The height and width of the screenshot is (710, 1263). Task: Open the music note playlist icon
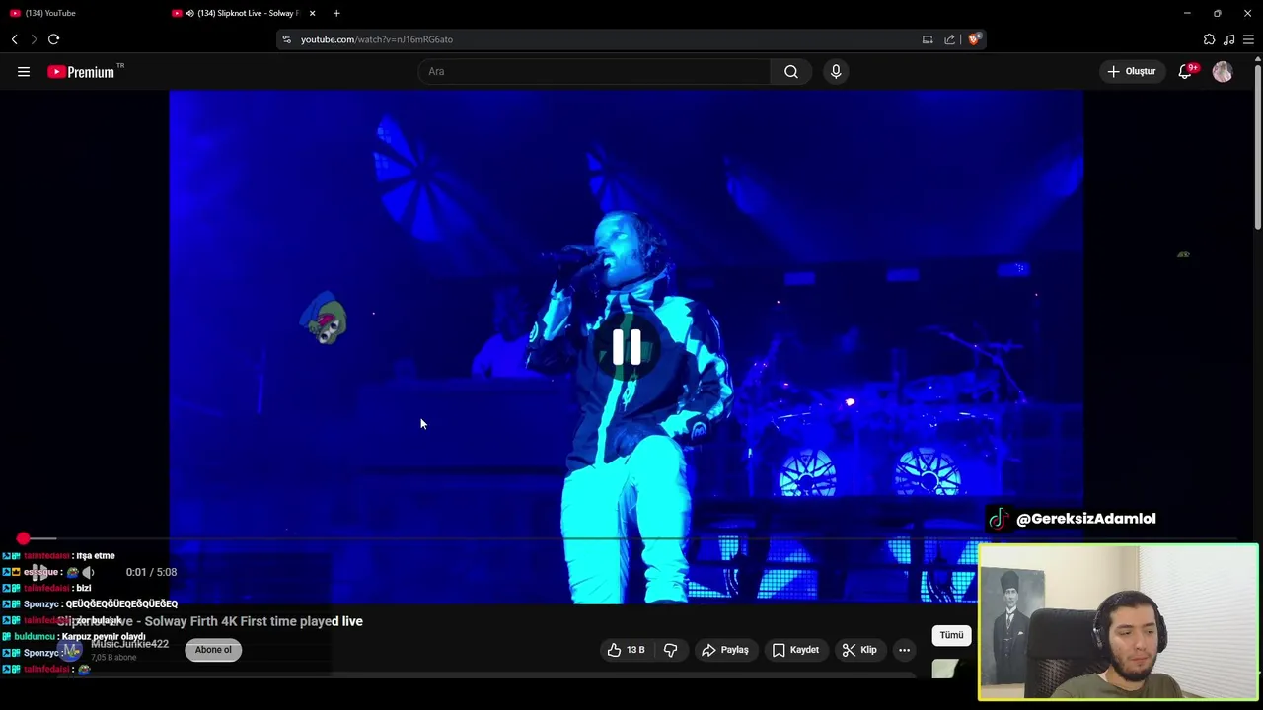pyautogui.click(x=1228, y=39)
